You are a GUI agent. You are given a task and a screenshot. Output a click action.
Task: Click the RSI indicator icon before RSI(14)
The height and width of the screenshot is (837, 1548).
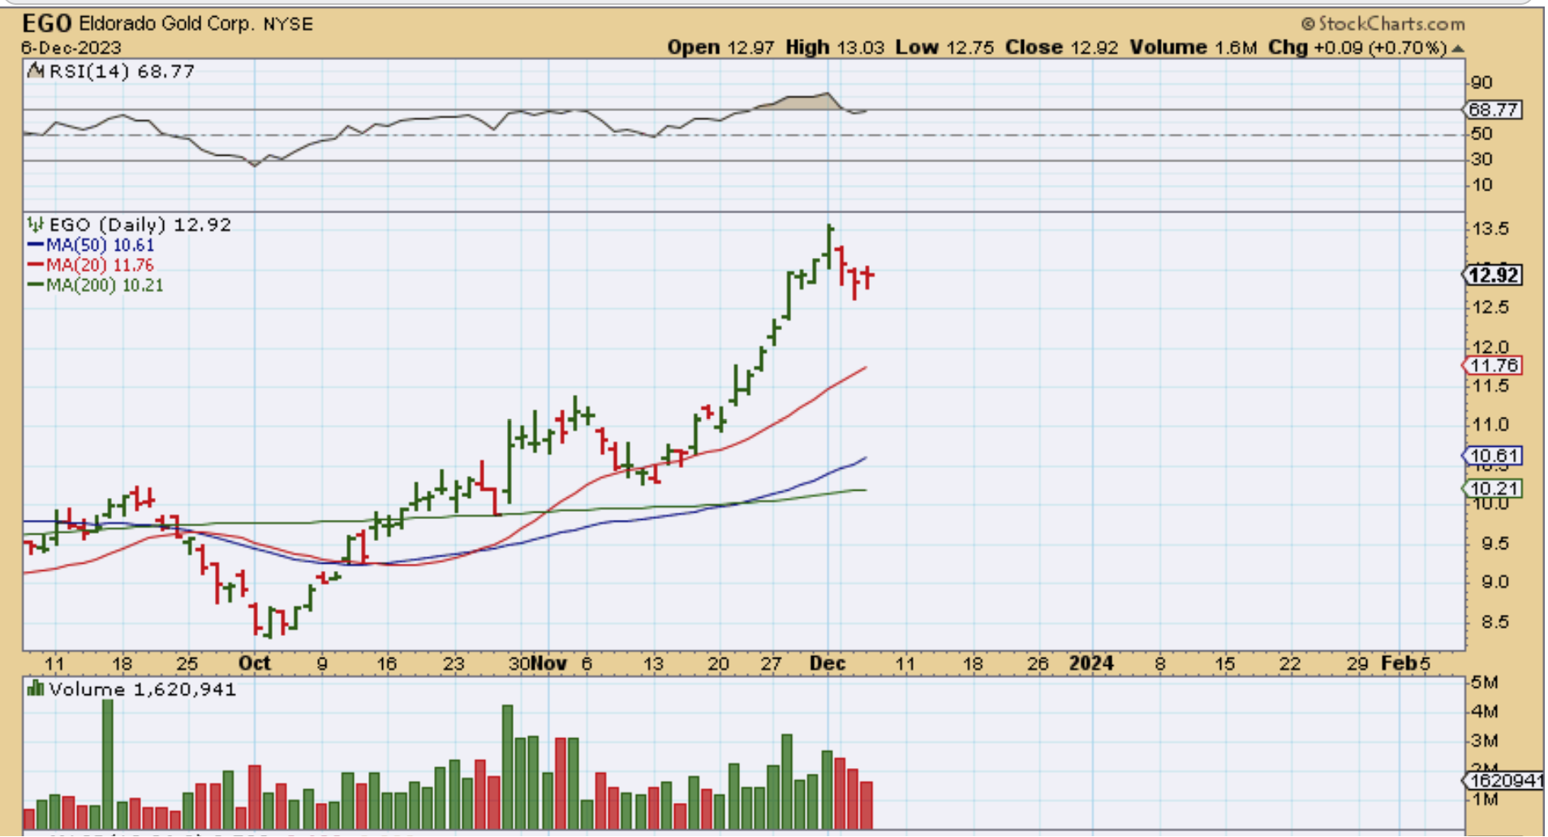tap(36, 71)
